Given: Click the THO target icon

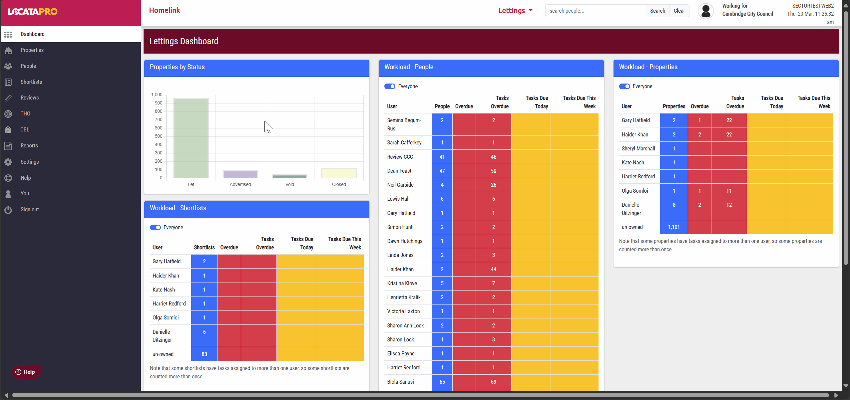Looking at the screenshot, I should pos(8,114).
